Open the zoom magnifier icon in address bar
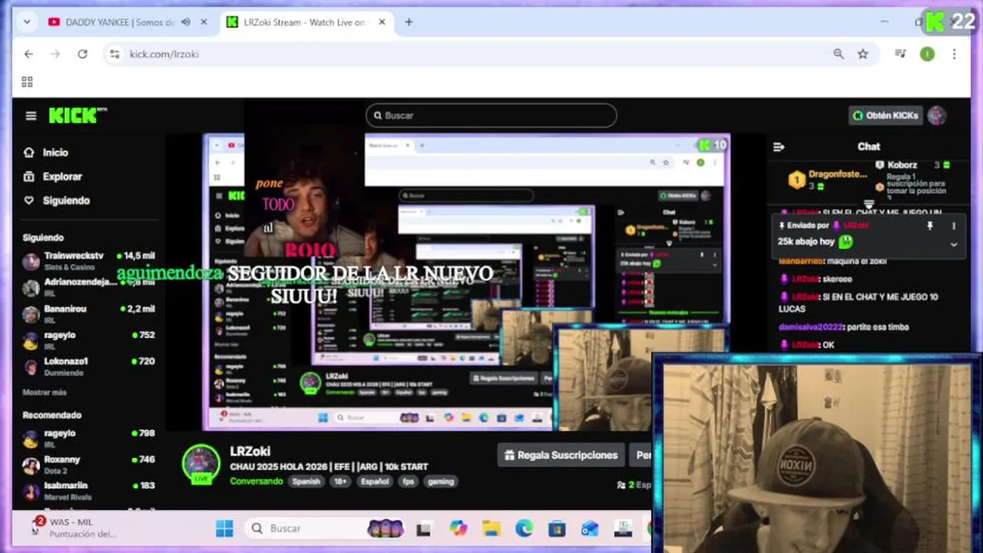This screenshot has width=983, height=553. (839, 54)
